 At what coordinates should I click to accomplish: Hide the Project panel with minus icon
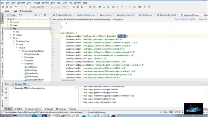[x=49, y=15]
